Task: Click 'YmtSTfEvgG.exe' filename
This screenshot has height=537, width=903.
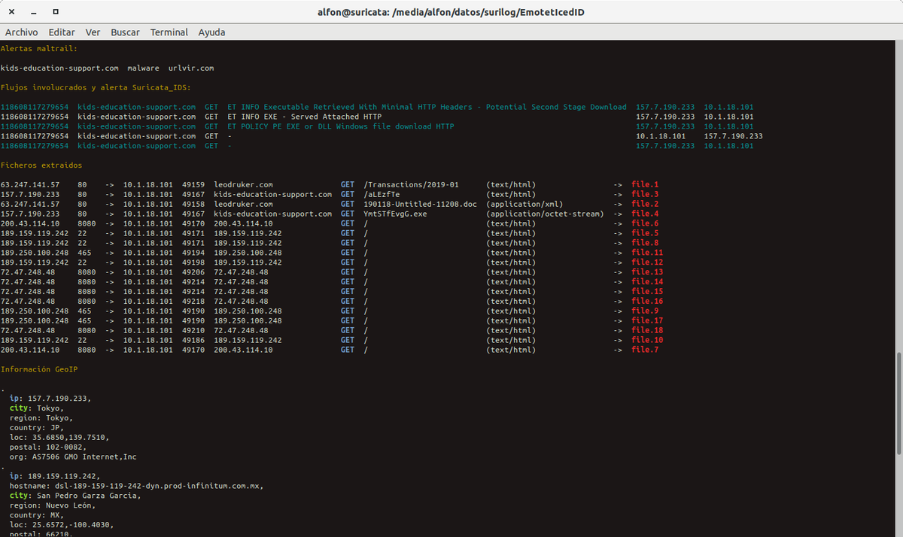Action: (395, 214)
